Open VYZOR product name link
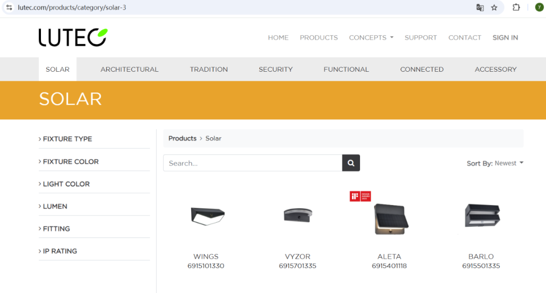The width and height of the screenshot is (546, 293). pos(297,257)
